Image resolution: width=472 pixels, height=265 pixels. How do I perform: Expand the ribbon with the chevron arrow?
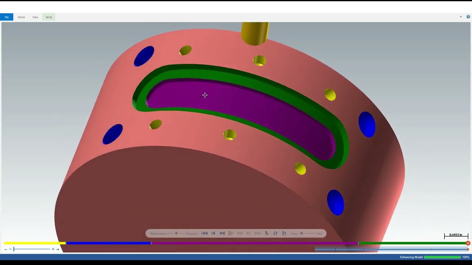tap(461, 17)
